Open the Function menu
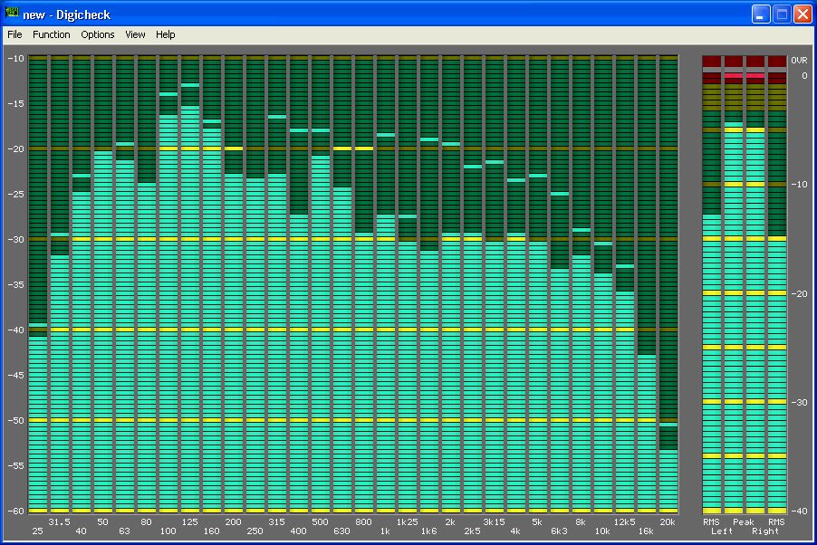 51,34
